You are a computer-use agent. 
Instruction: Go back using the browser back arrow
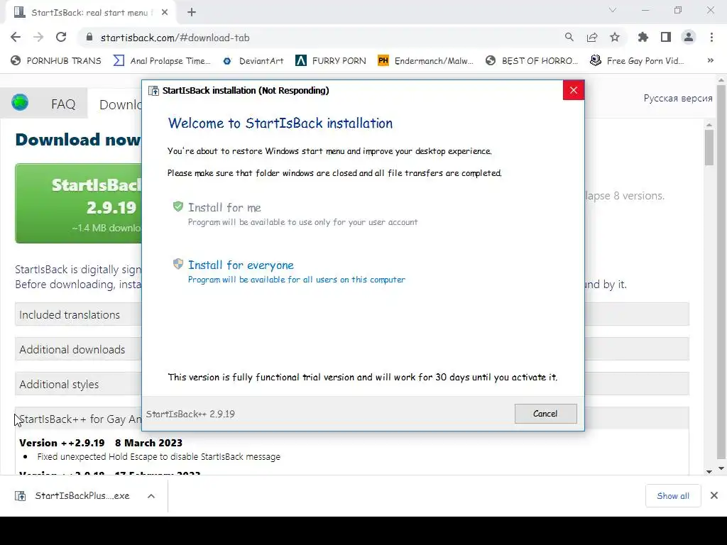pyautogui.click(x=16, y=38)
